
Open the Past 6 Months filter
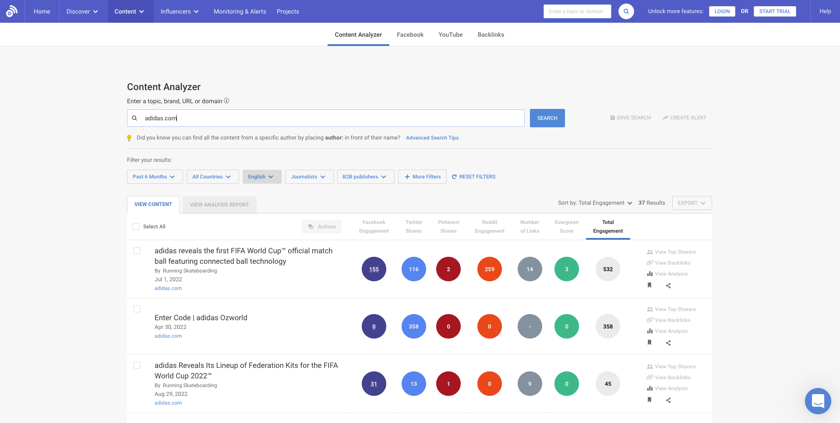tap(155, 177)
